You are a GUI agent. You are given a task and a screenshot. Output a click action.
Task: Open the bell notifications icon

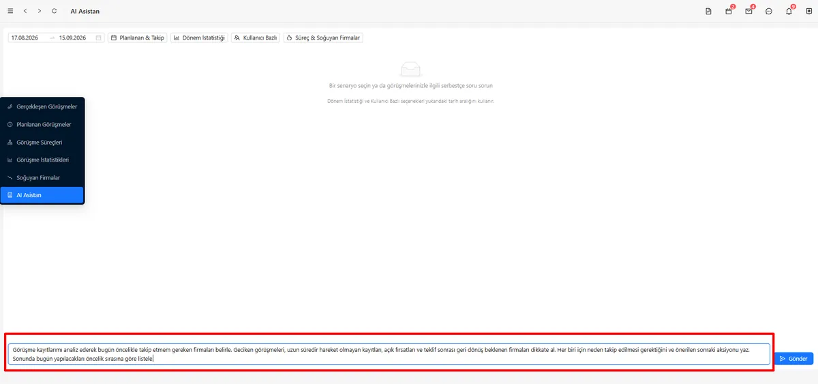(x=789, y=12)
